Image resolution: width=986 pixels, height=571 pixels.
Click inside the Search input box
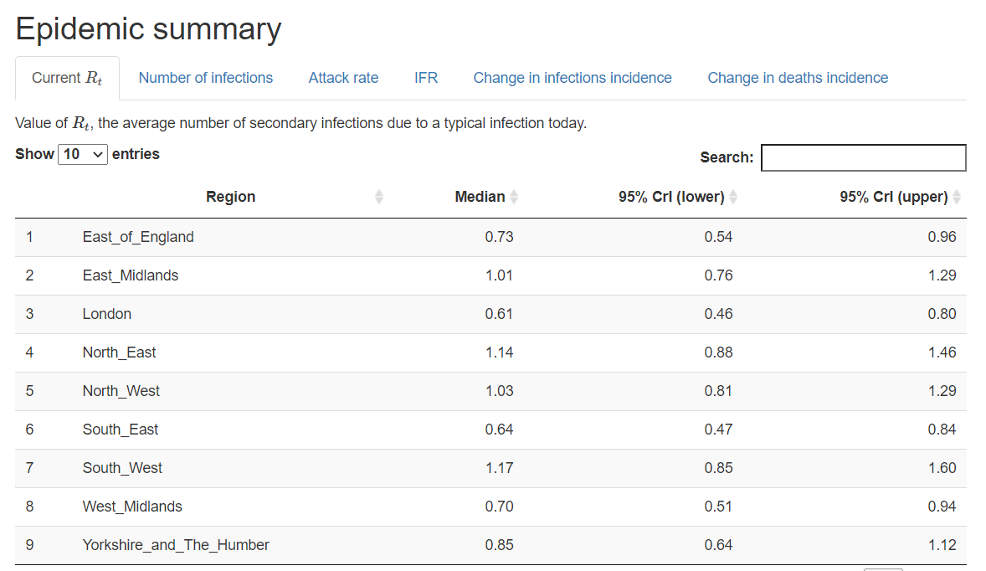coord(864,157)
